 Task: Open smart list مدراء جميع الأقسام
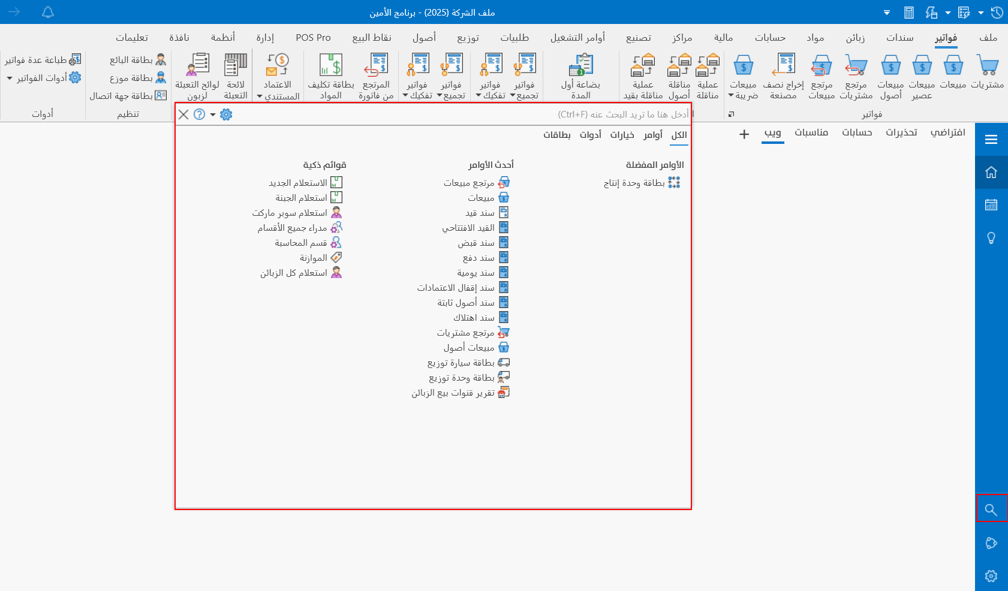pos(300,228)
